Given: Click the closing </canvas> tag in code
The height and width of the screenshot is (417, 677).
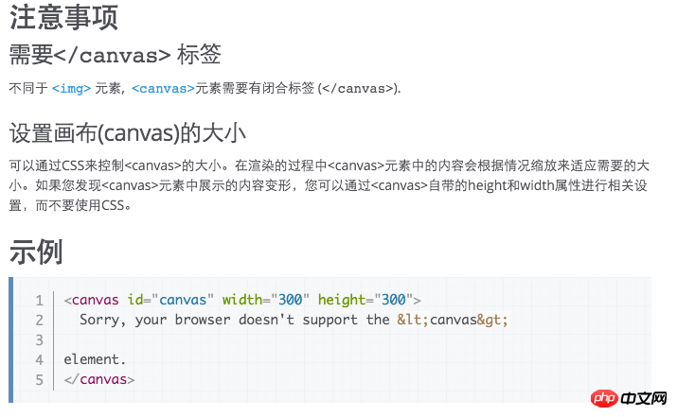Looking at the screenshot, I should [x=99, y=379].
